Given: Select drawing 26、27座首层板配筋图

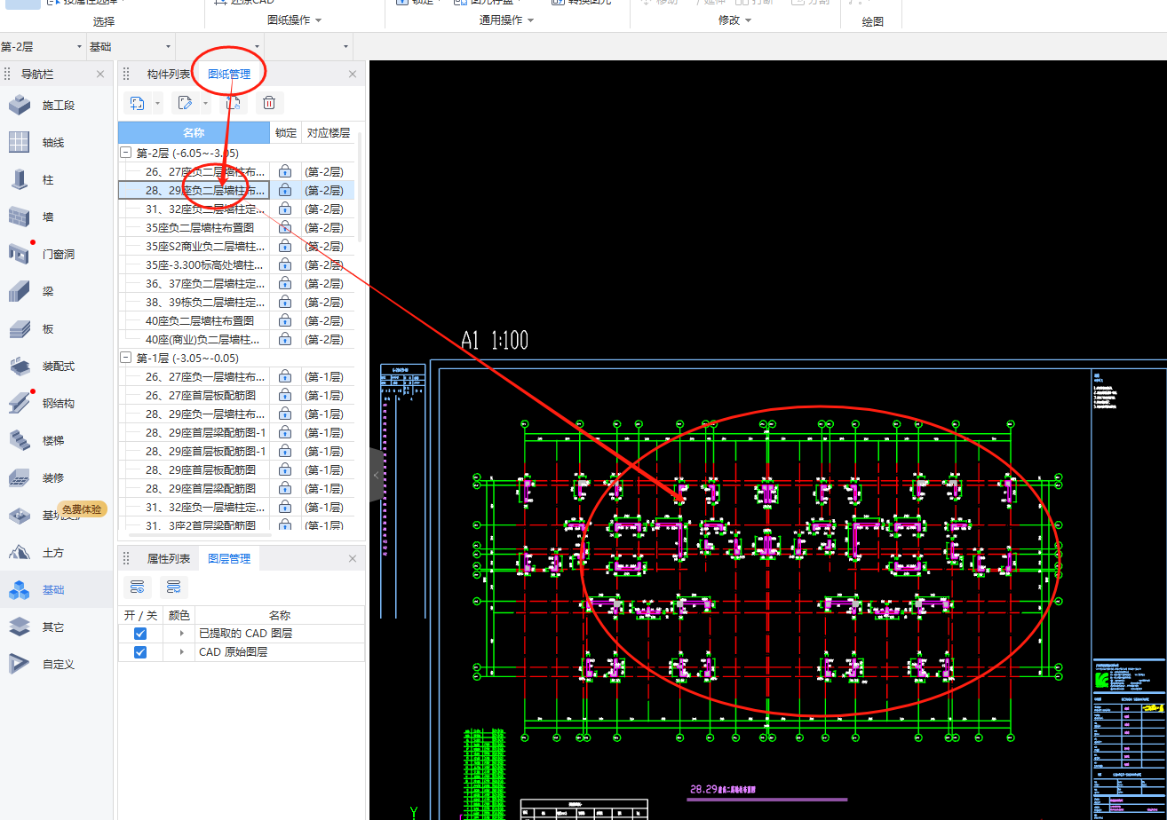Looking at the screenshot, I should (x=201, y=395).
